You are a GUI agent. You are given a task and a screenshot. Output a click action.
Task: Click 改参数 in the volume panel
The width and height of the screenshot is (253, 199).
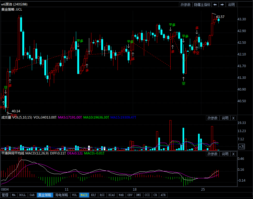pos(212,118)
